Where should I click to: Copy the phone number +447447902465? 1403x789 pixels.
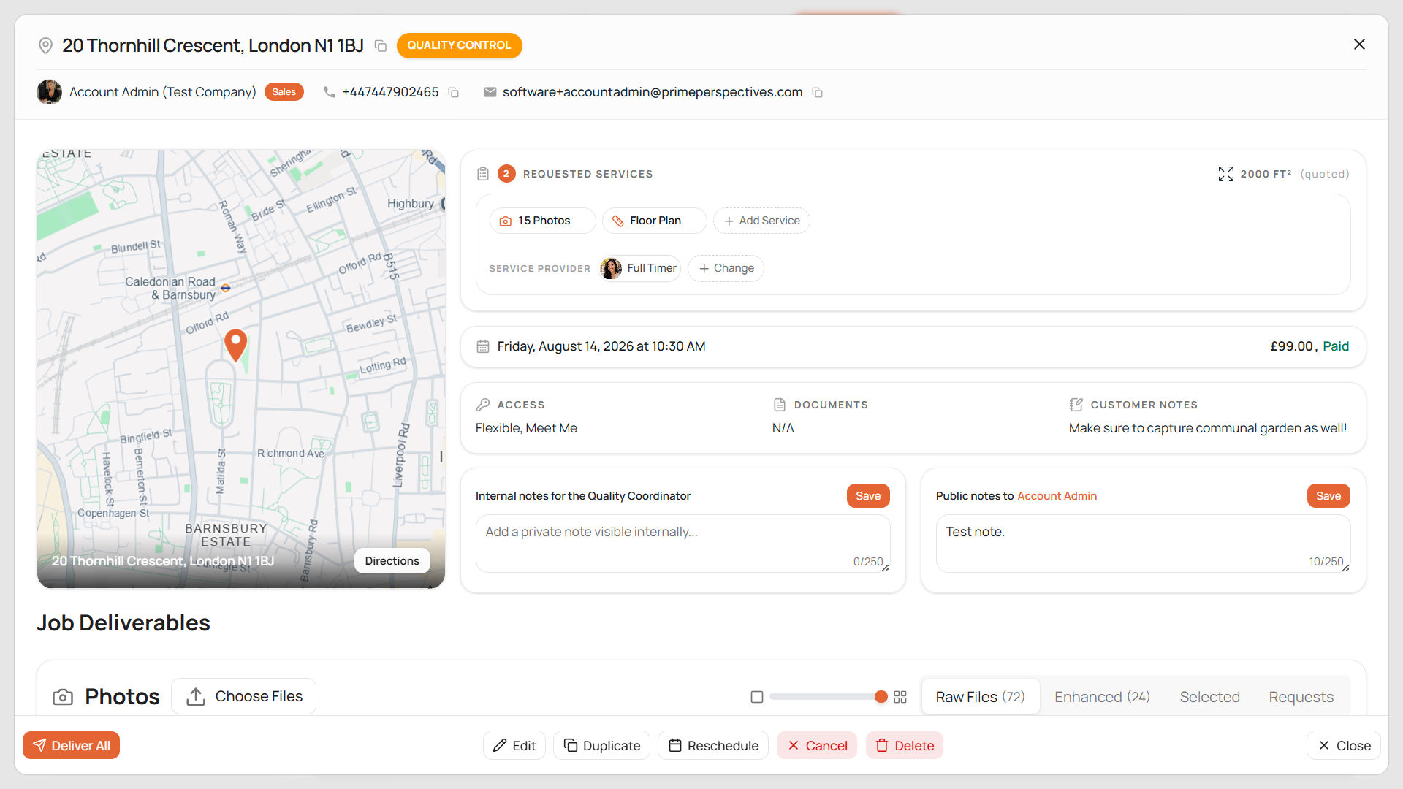coord(453,92)
